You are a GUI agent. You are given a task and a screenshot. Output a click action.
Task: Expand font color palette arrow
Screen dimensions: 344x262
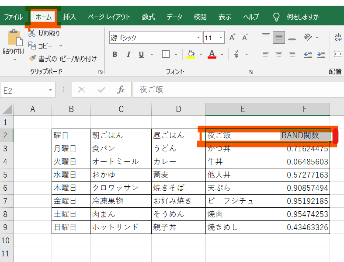(222, 54)
